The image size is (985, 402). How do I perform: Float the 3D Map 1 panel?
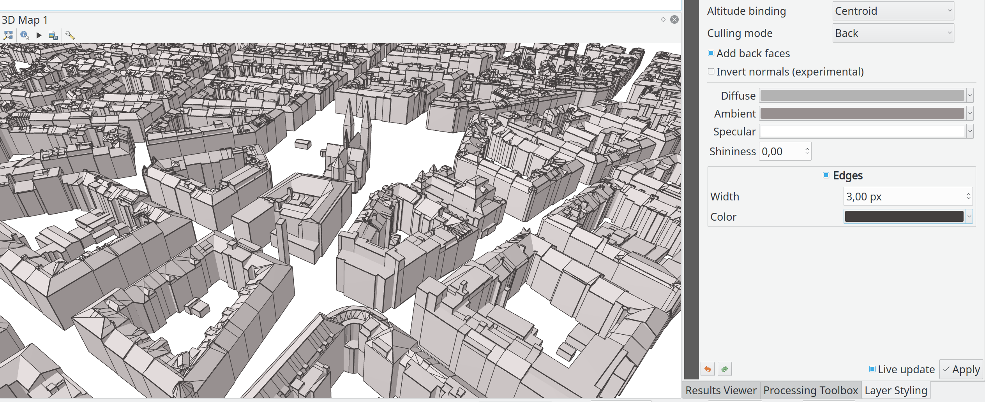pyautogui.click(x=663, y=19)
